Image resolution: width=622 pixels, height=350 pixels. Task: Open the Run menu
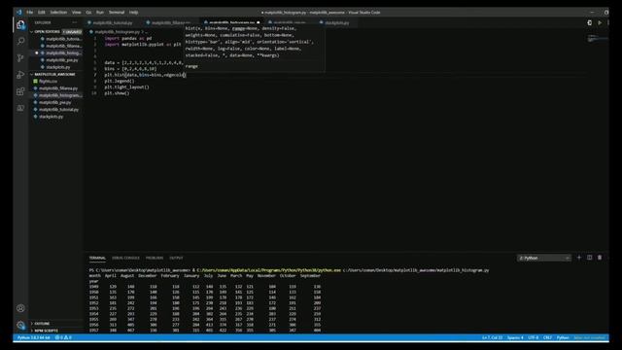click(x=100, y=13)
